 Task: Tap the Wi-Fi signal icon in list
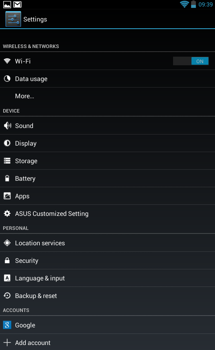[7, 61]
